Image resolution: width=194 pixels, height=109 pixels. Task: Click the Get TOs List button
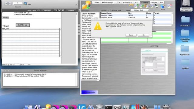tap(23, 25)
